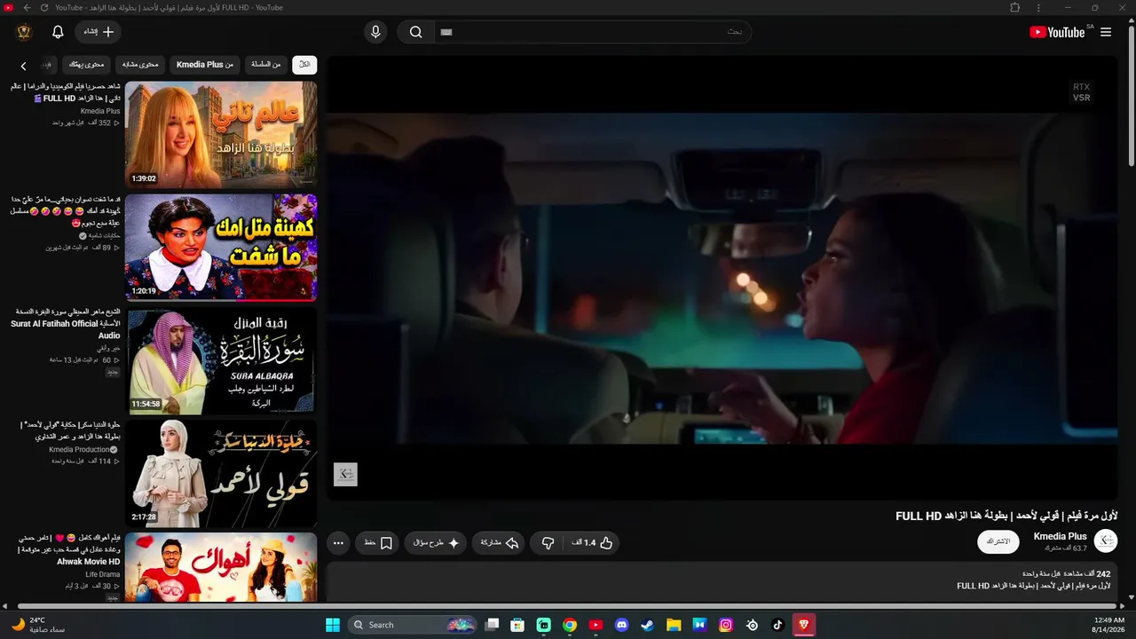The image size is (1136, 639).
Task: Select the محتوى يهمّك filter chip
Action: point(87,64)
